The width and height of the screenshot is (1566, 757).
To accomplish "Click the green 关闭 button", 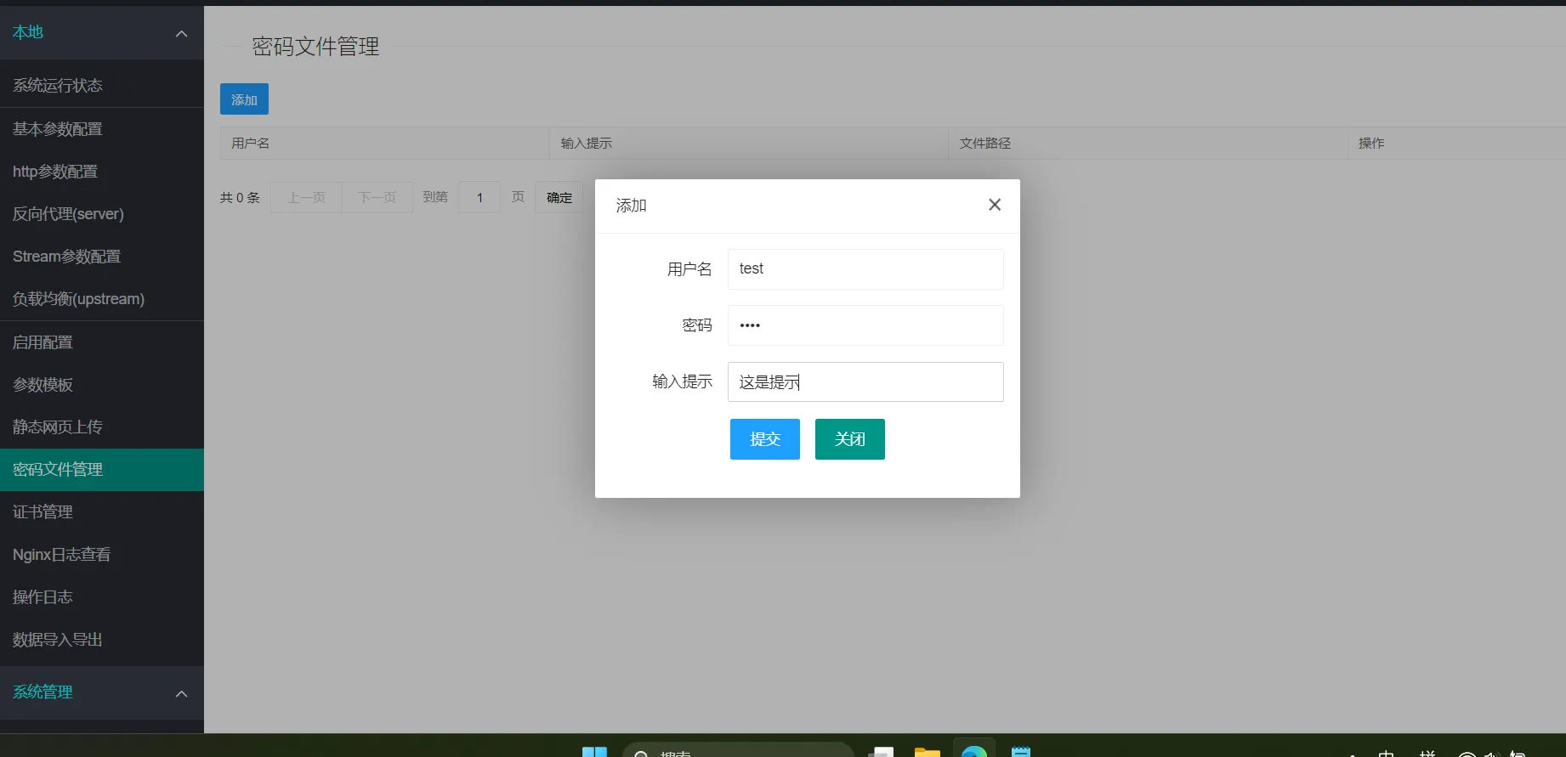I will (x=850, y=439).
